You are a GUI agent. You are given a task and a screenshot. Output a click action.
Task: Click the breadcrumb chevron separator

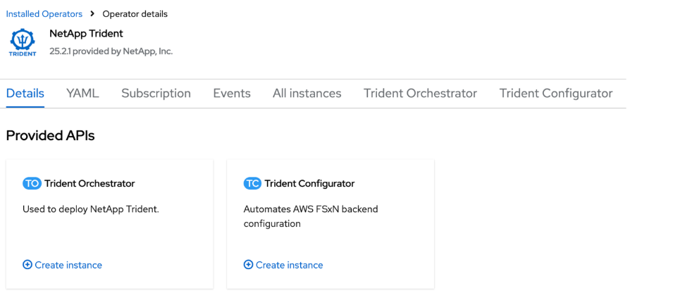point(92,14)
